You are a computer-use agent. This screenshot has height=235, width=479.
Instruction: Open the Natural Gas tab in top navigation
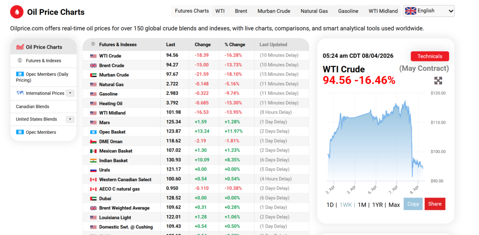click(314, 11)
